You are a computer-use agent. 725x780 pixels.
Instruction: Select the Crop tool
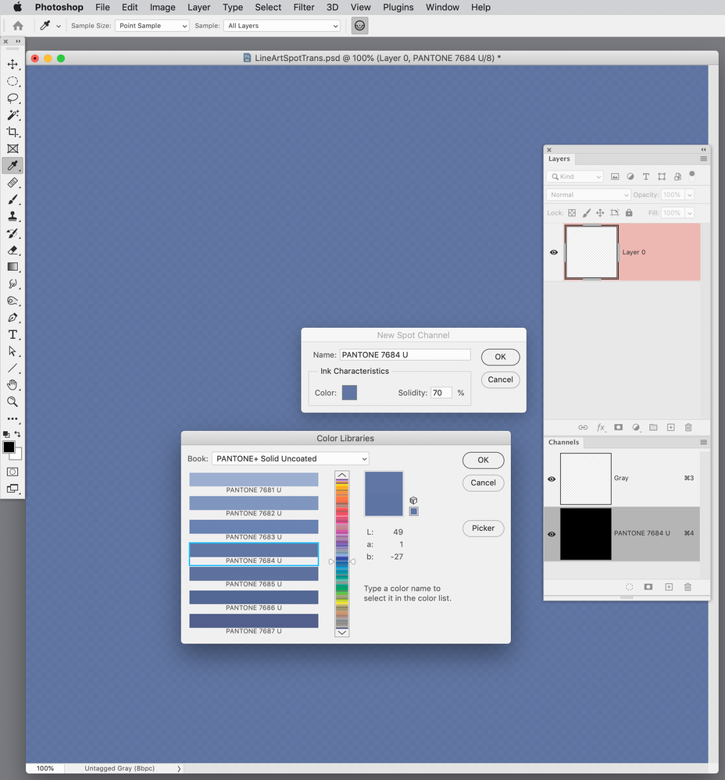coord(12,132)
